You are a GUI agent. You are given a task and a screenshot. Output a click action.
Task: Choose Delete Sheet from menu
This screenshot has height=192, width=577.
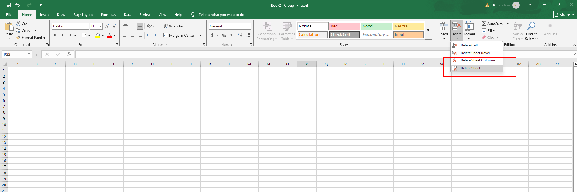click(x=470, y=68)
